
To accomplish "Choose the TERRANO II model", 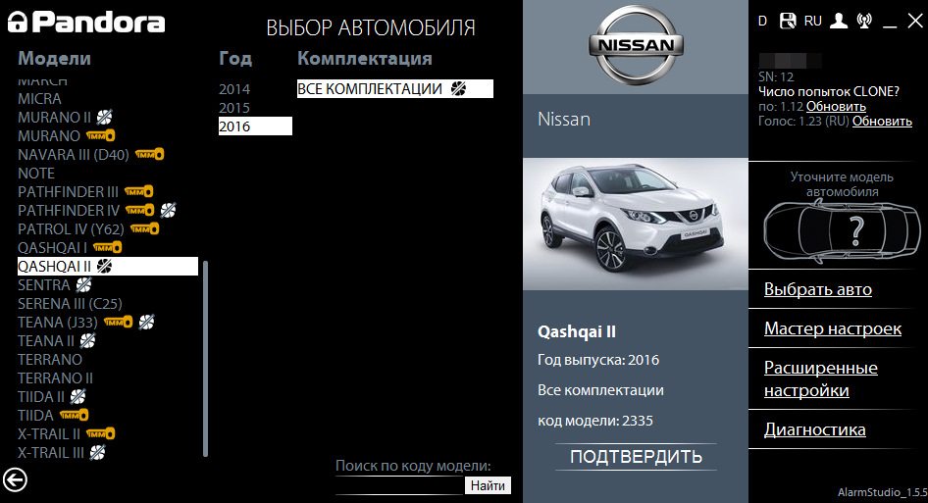I will (55, 378).
